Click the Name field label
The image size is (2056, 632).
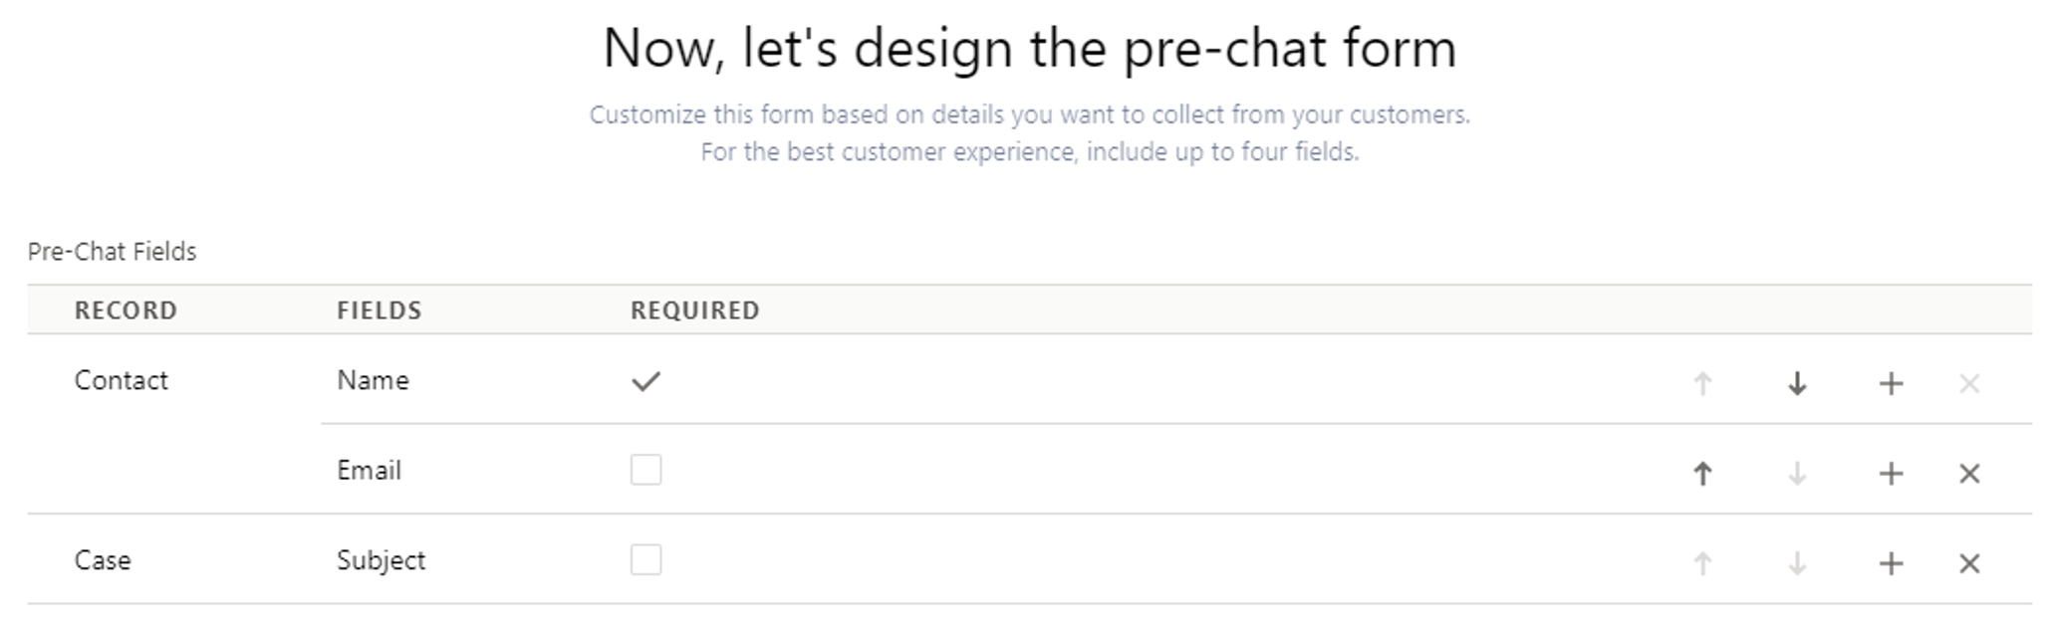[x=373, y=380]
